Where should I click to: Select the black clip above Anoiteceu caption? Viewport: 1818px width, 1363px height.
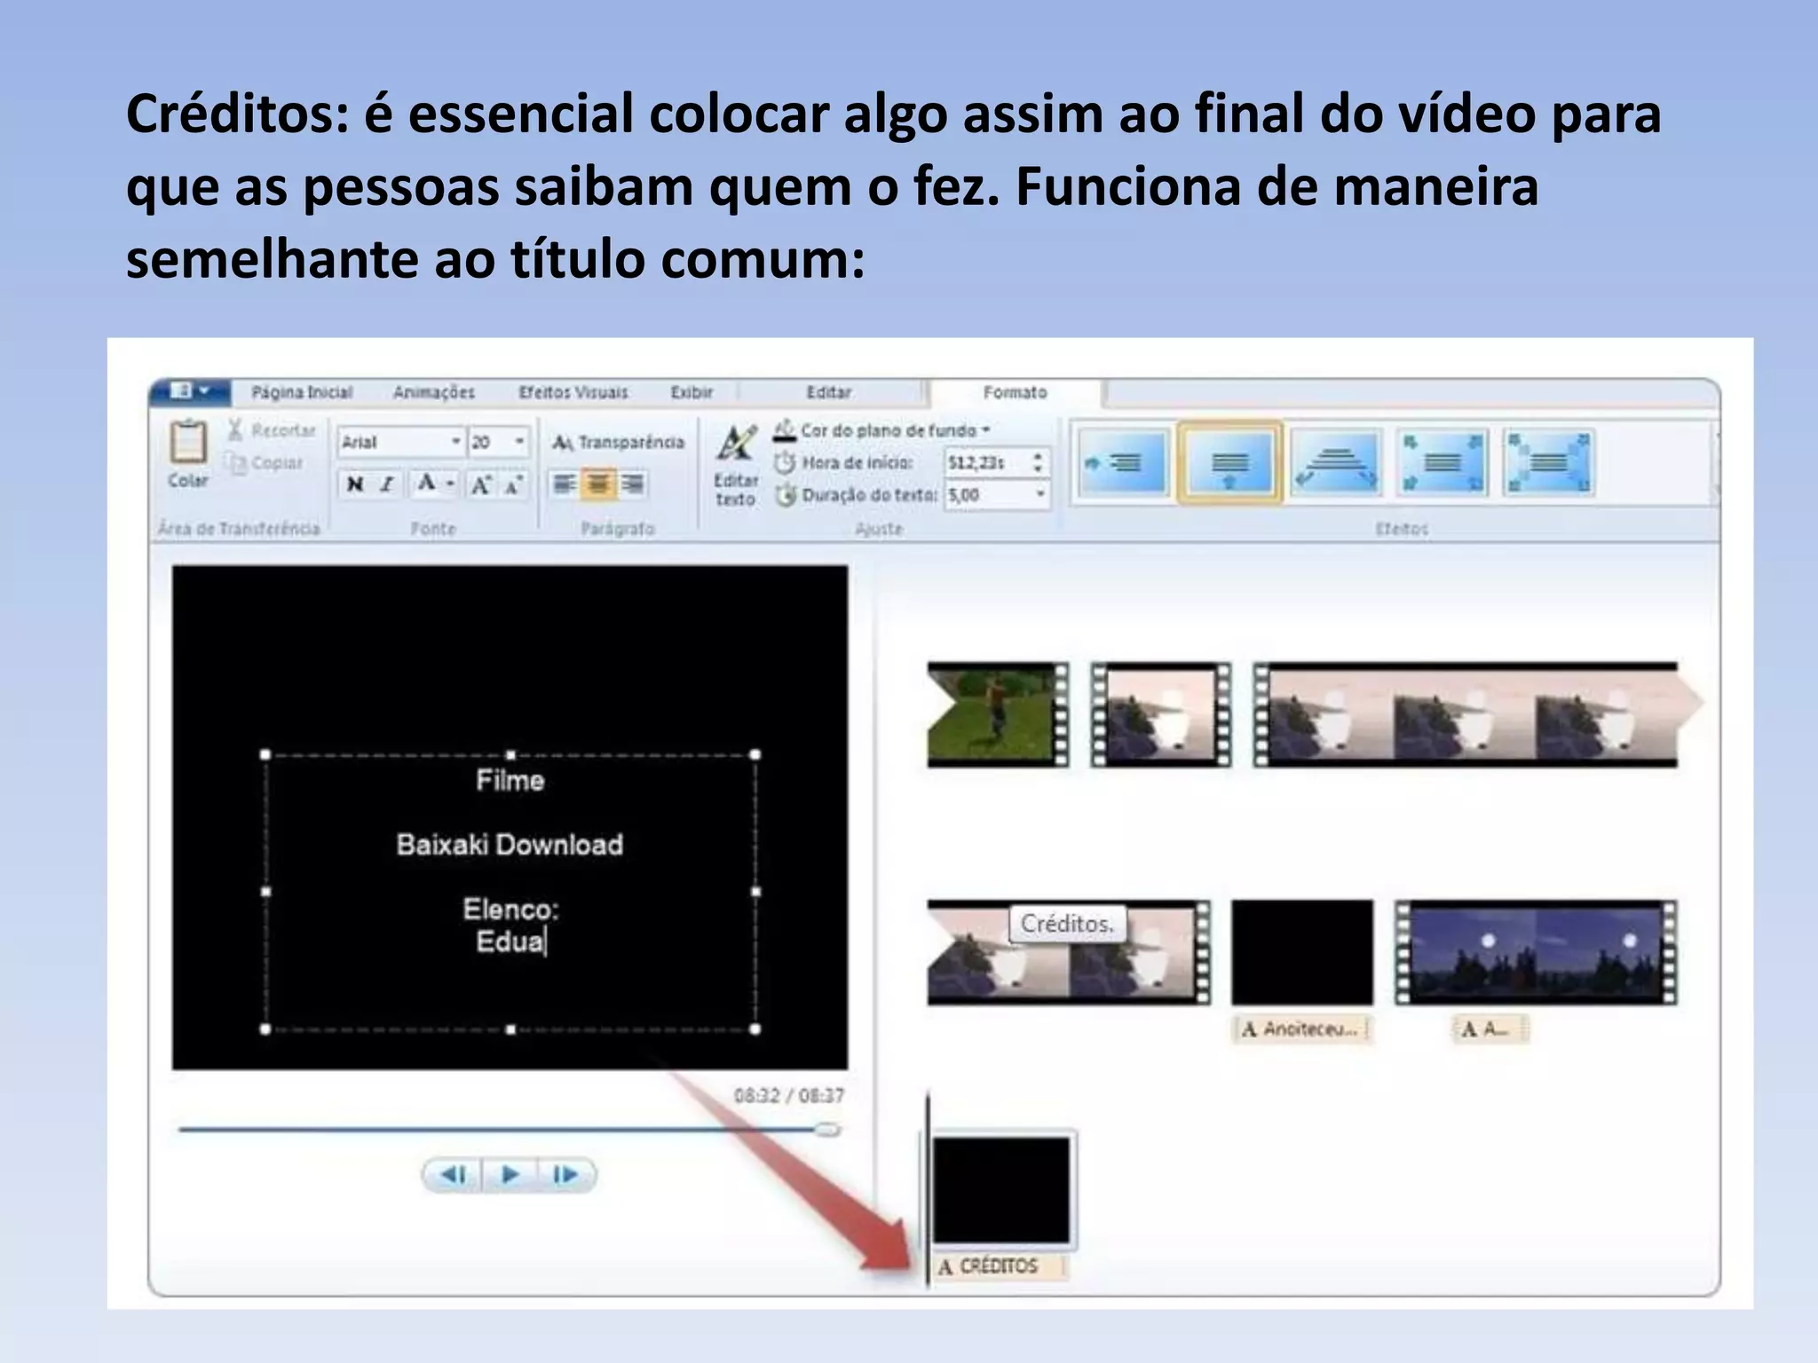[x=1301, y=952]
